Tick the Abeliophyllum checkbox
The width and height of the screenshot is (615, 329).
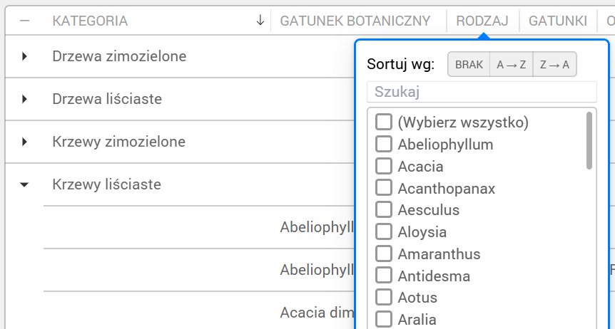(x=384, y=145)
